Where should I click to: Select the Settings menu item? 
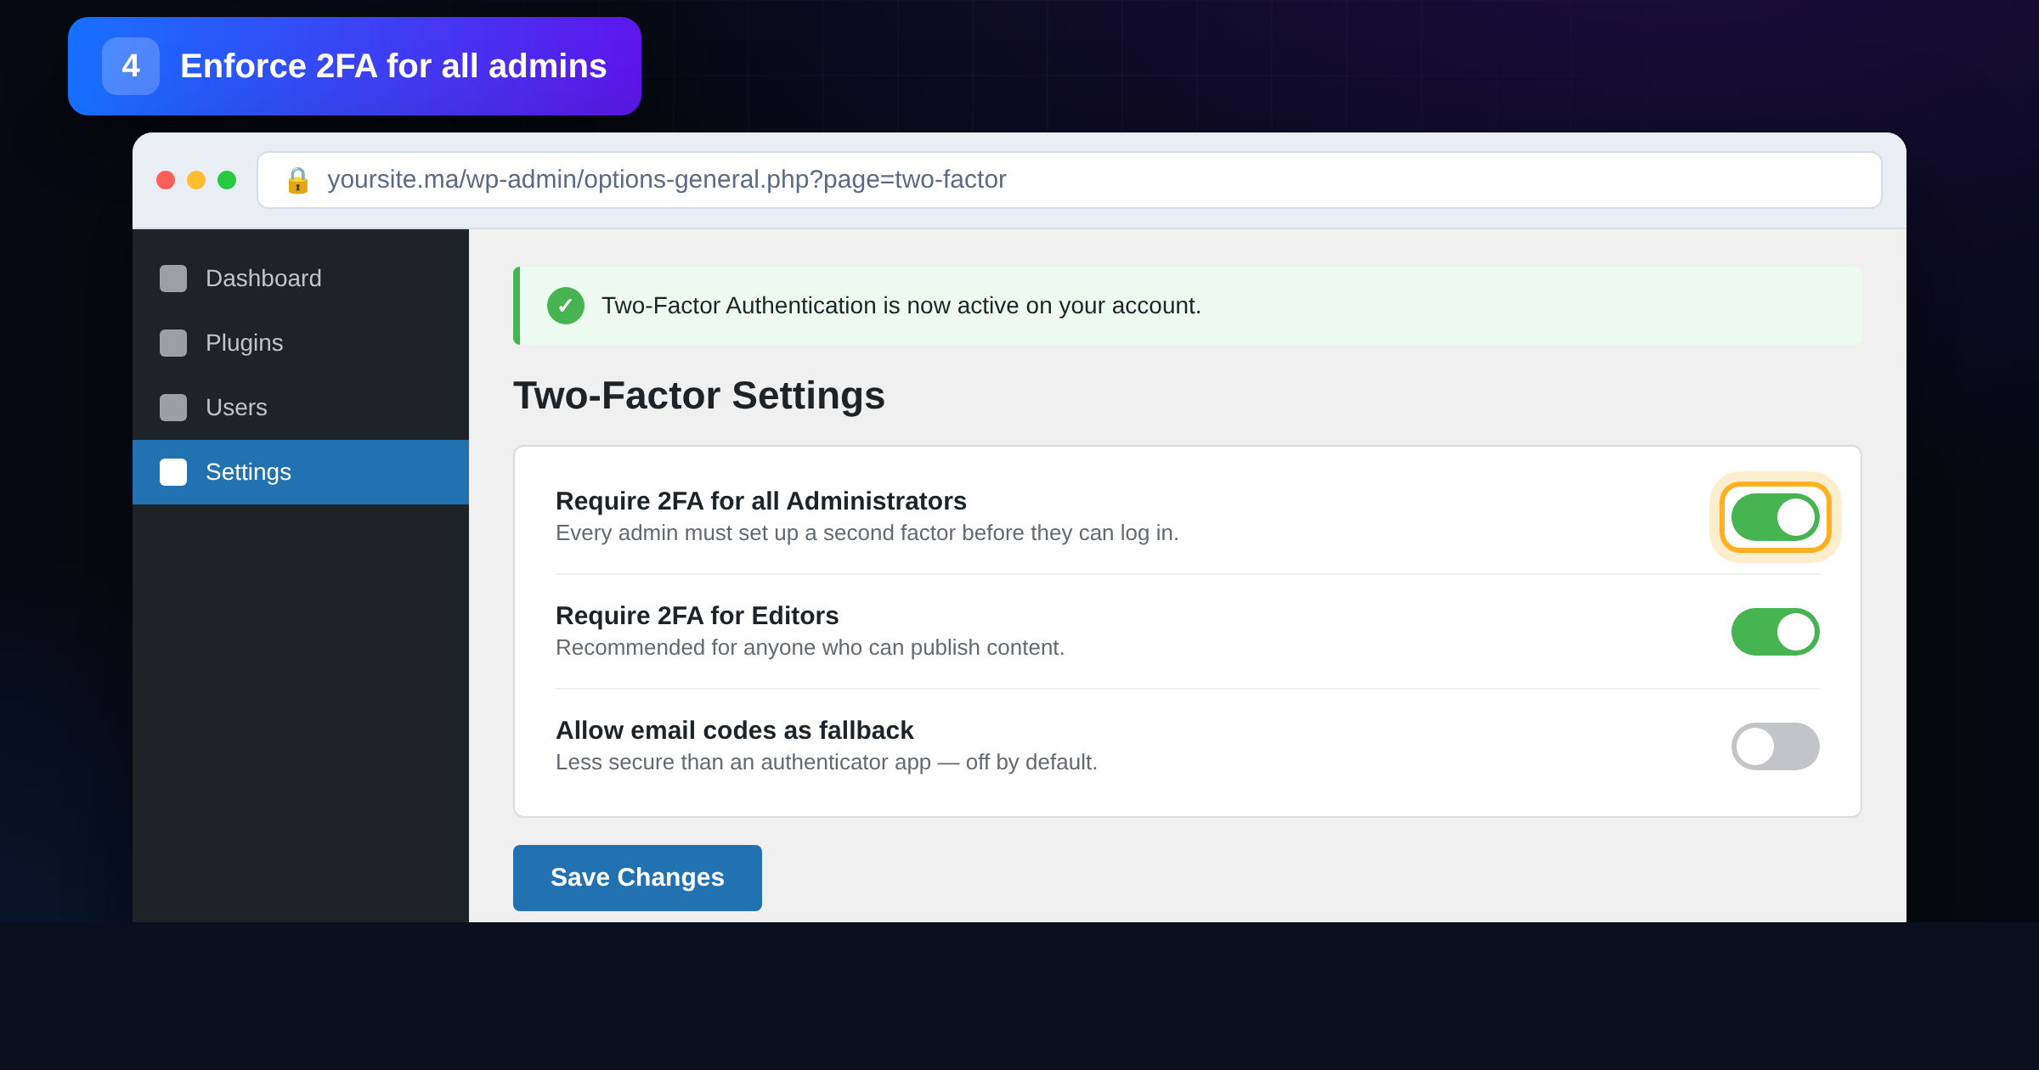[301, 472]
